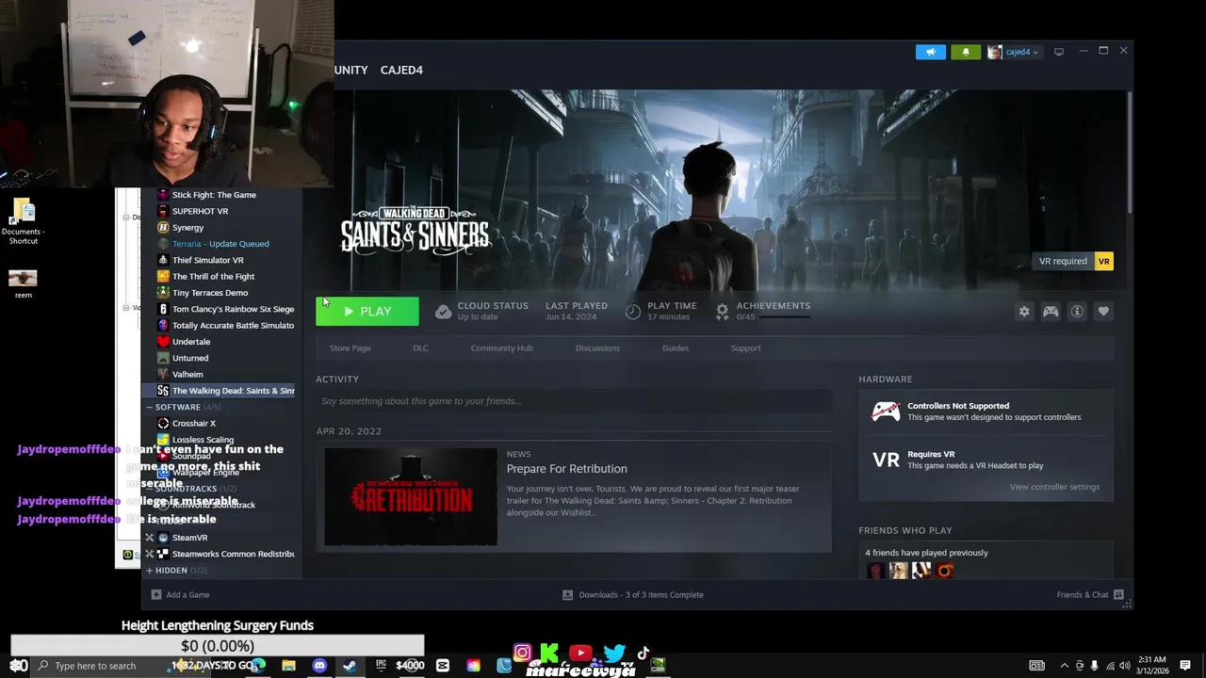Image resolution: width=1206 pixels, height=678 pixels.
Task: Open Friends & Chat
Action: (1089, 595)
